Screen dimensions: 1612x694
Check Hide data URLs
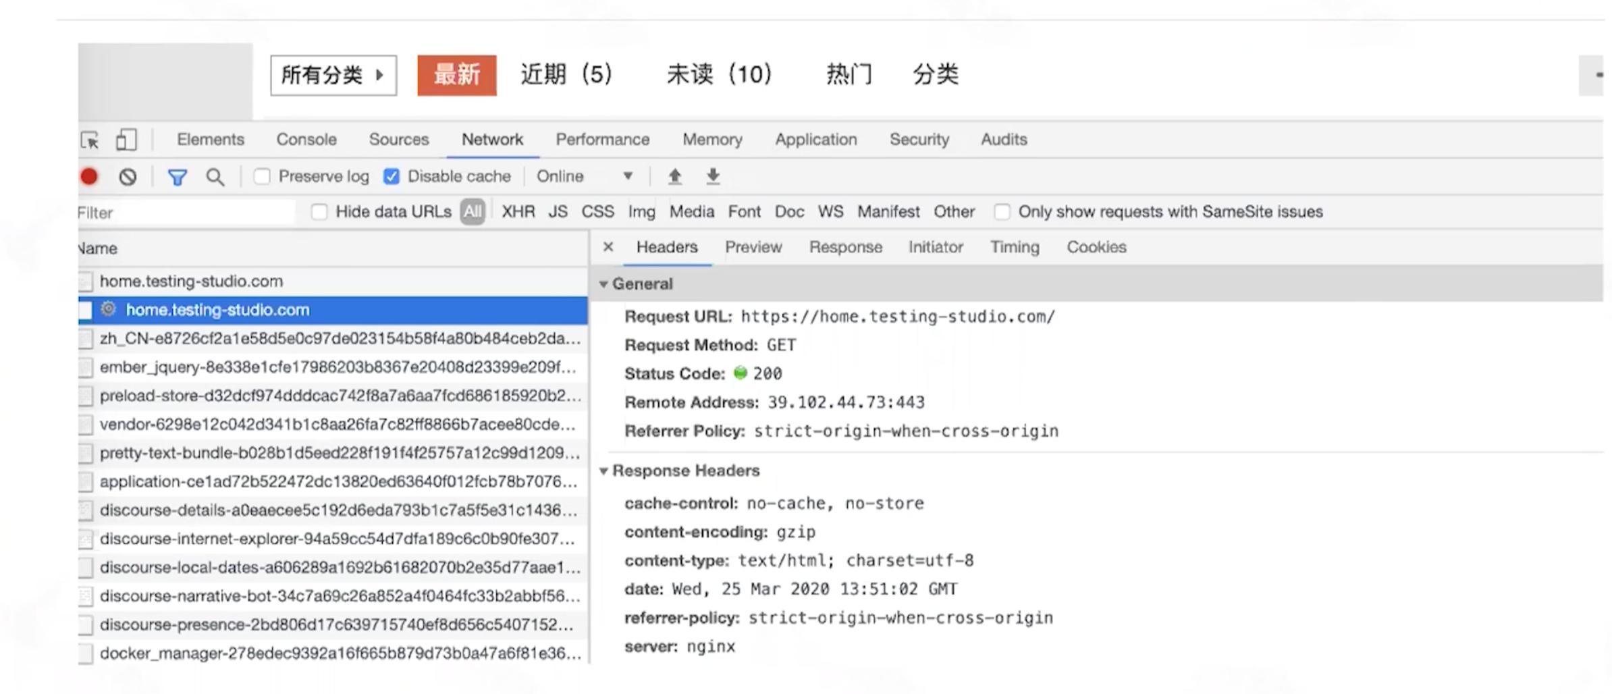[319, 212]
